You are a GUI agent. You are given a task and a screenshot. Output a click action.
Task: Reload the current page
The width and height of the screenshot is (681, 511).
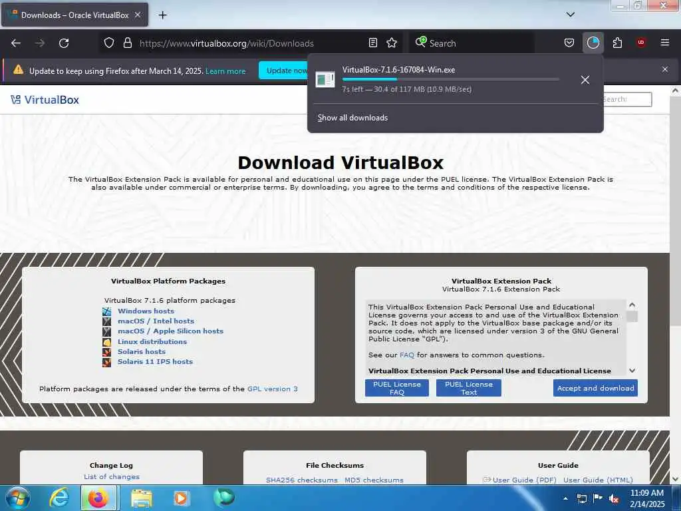(x=64, y=43)
